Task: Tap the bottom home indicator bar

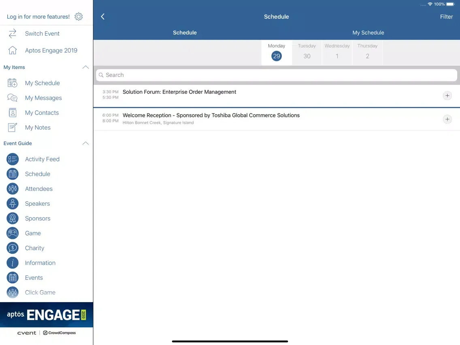Action: [x=230, y=341]
